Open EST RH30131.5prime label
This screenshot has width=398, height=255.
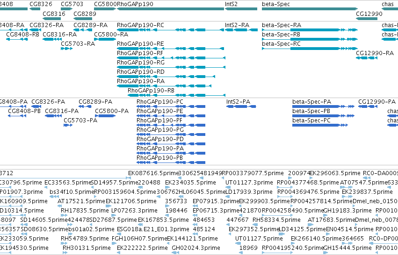point(87,248)
